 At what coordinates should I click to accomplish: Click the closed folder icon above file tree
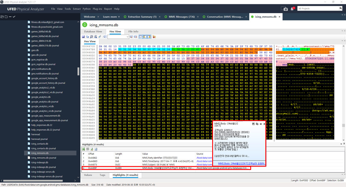click(x=6, y=17)
